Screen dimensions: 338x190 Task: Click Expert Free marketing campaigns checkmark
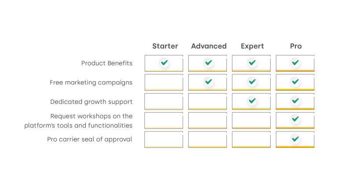(252, 82)
